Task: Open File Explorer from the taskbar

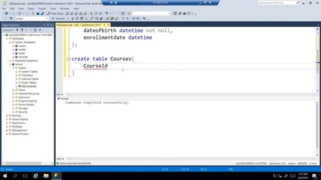Action: pyautogui.click(x=46, y=175)
